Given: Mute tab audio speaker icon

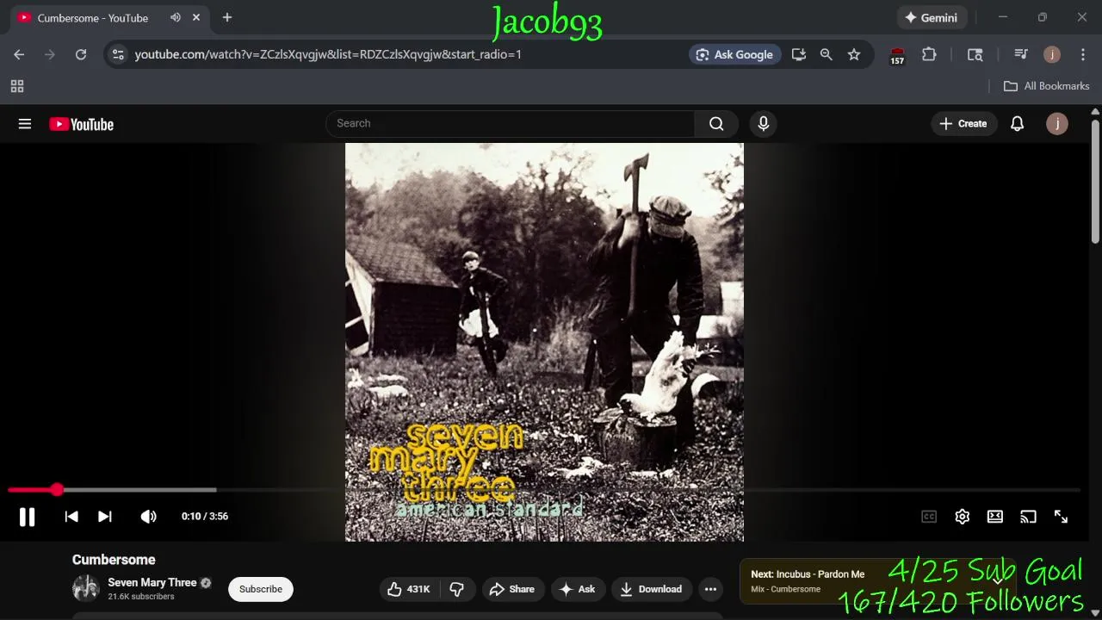Looking at the screenshot, I should pyautogui.click(x=176, y=17).
